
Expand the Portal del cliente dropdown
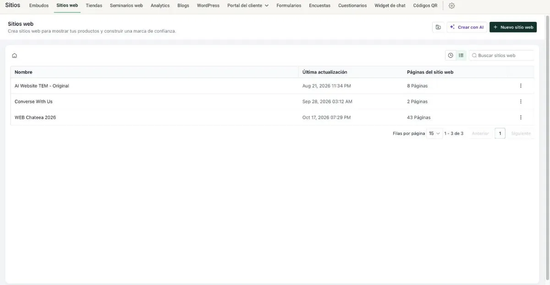(248, 6)
